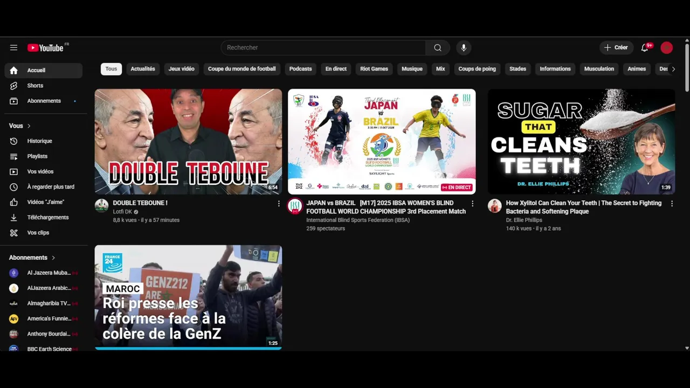This screenshot has width=690, height=388.
Task: Click the Shorts icon in sidebar
Action: (x=13, y=86)
